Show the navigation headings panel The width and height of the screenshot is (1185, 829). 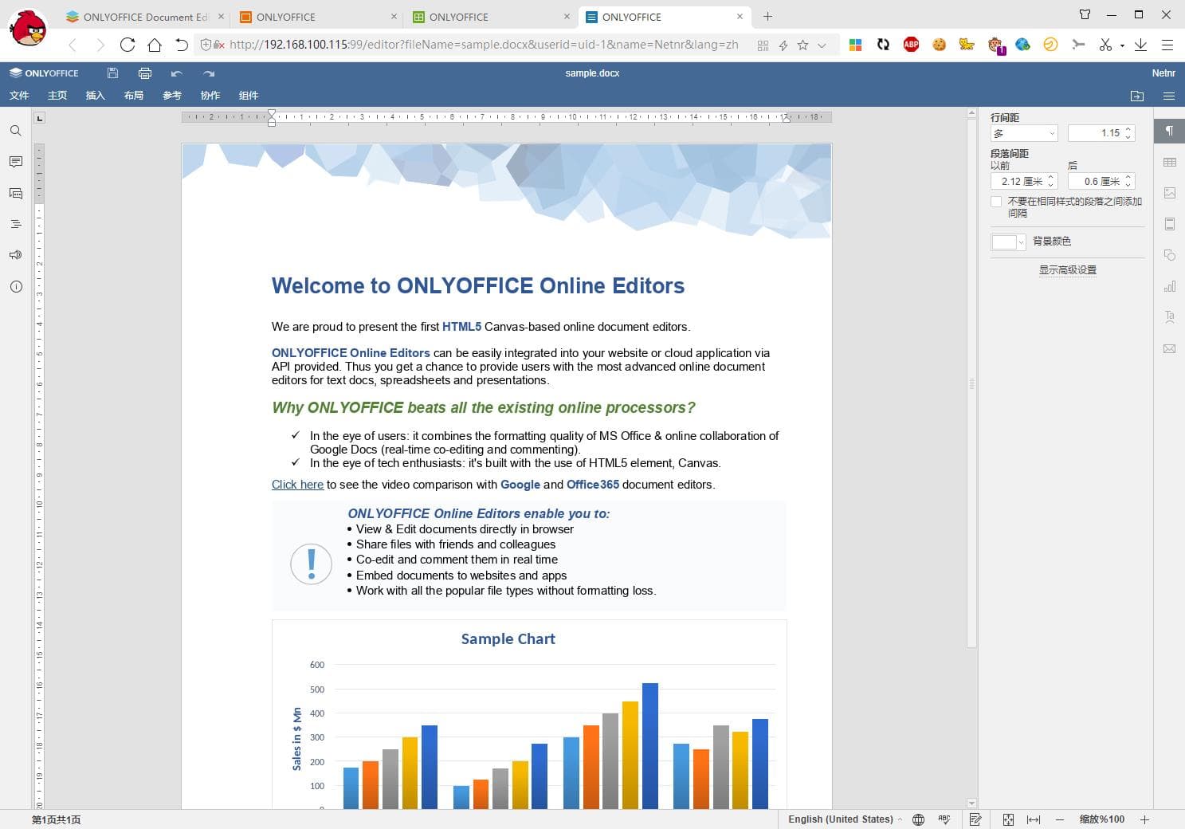tap(15, 224)
